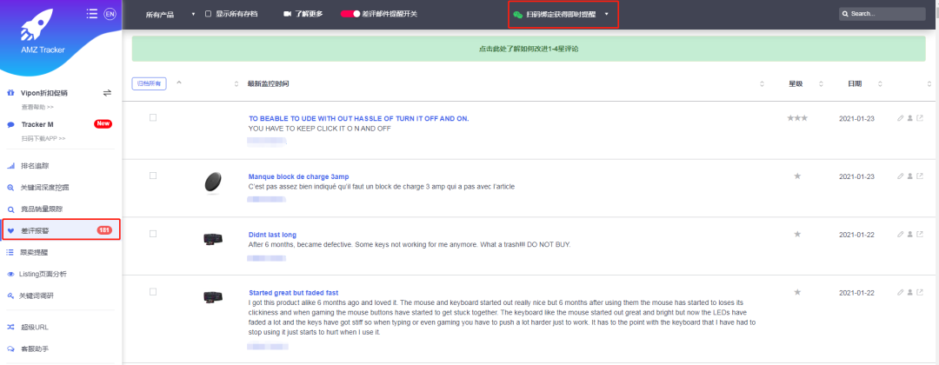The width and height of the screenshot is (939, 365).
Task: Click the three-star rating of first review
Action: click(x=797, y=118)
